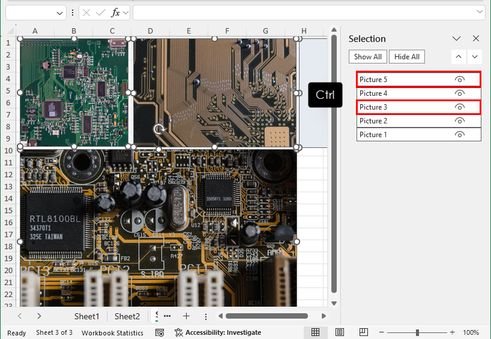
Task: Open Workbook Statistics from status bar
Action: [x=112, y=333]
